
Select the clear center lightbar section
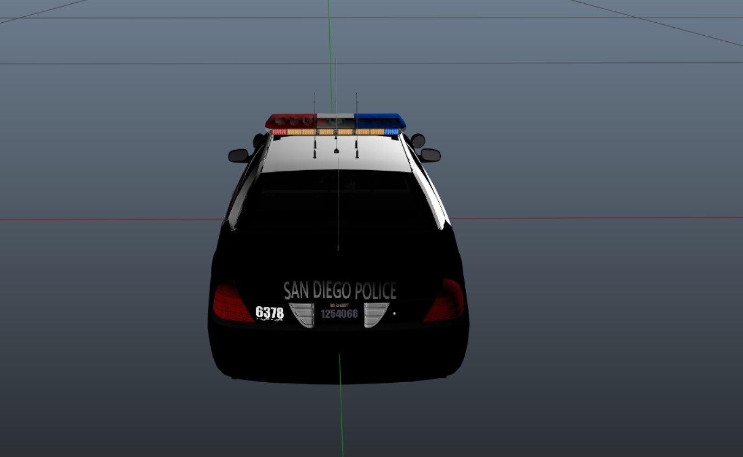335,120
